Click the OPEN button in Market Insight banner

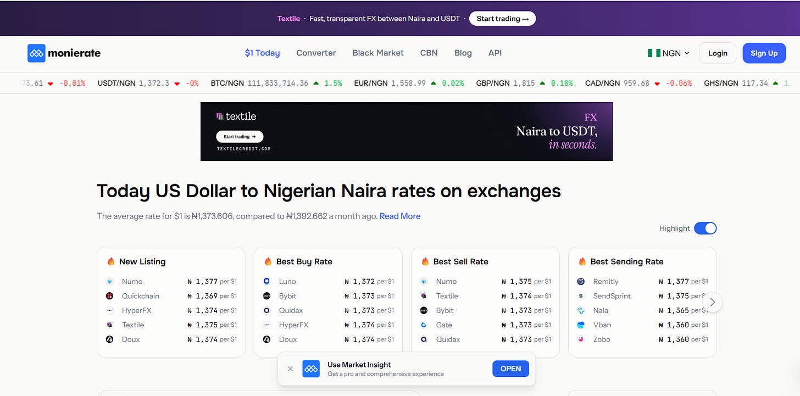(510, 369)
